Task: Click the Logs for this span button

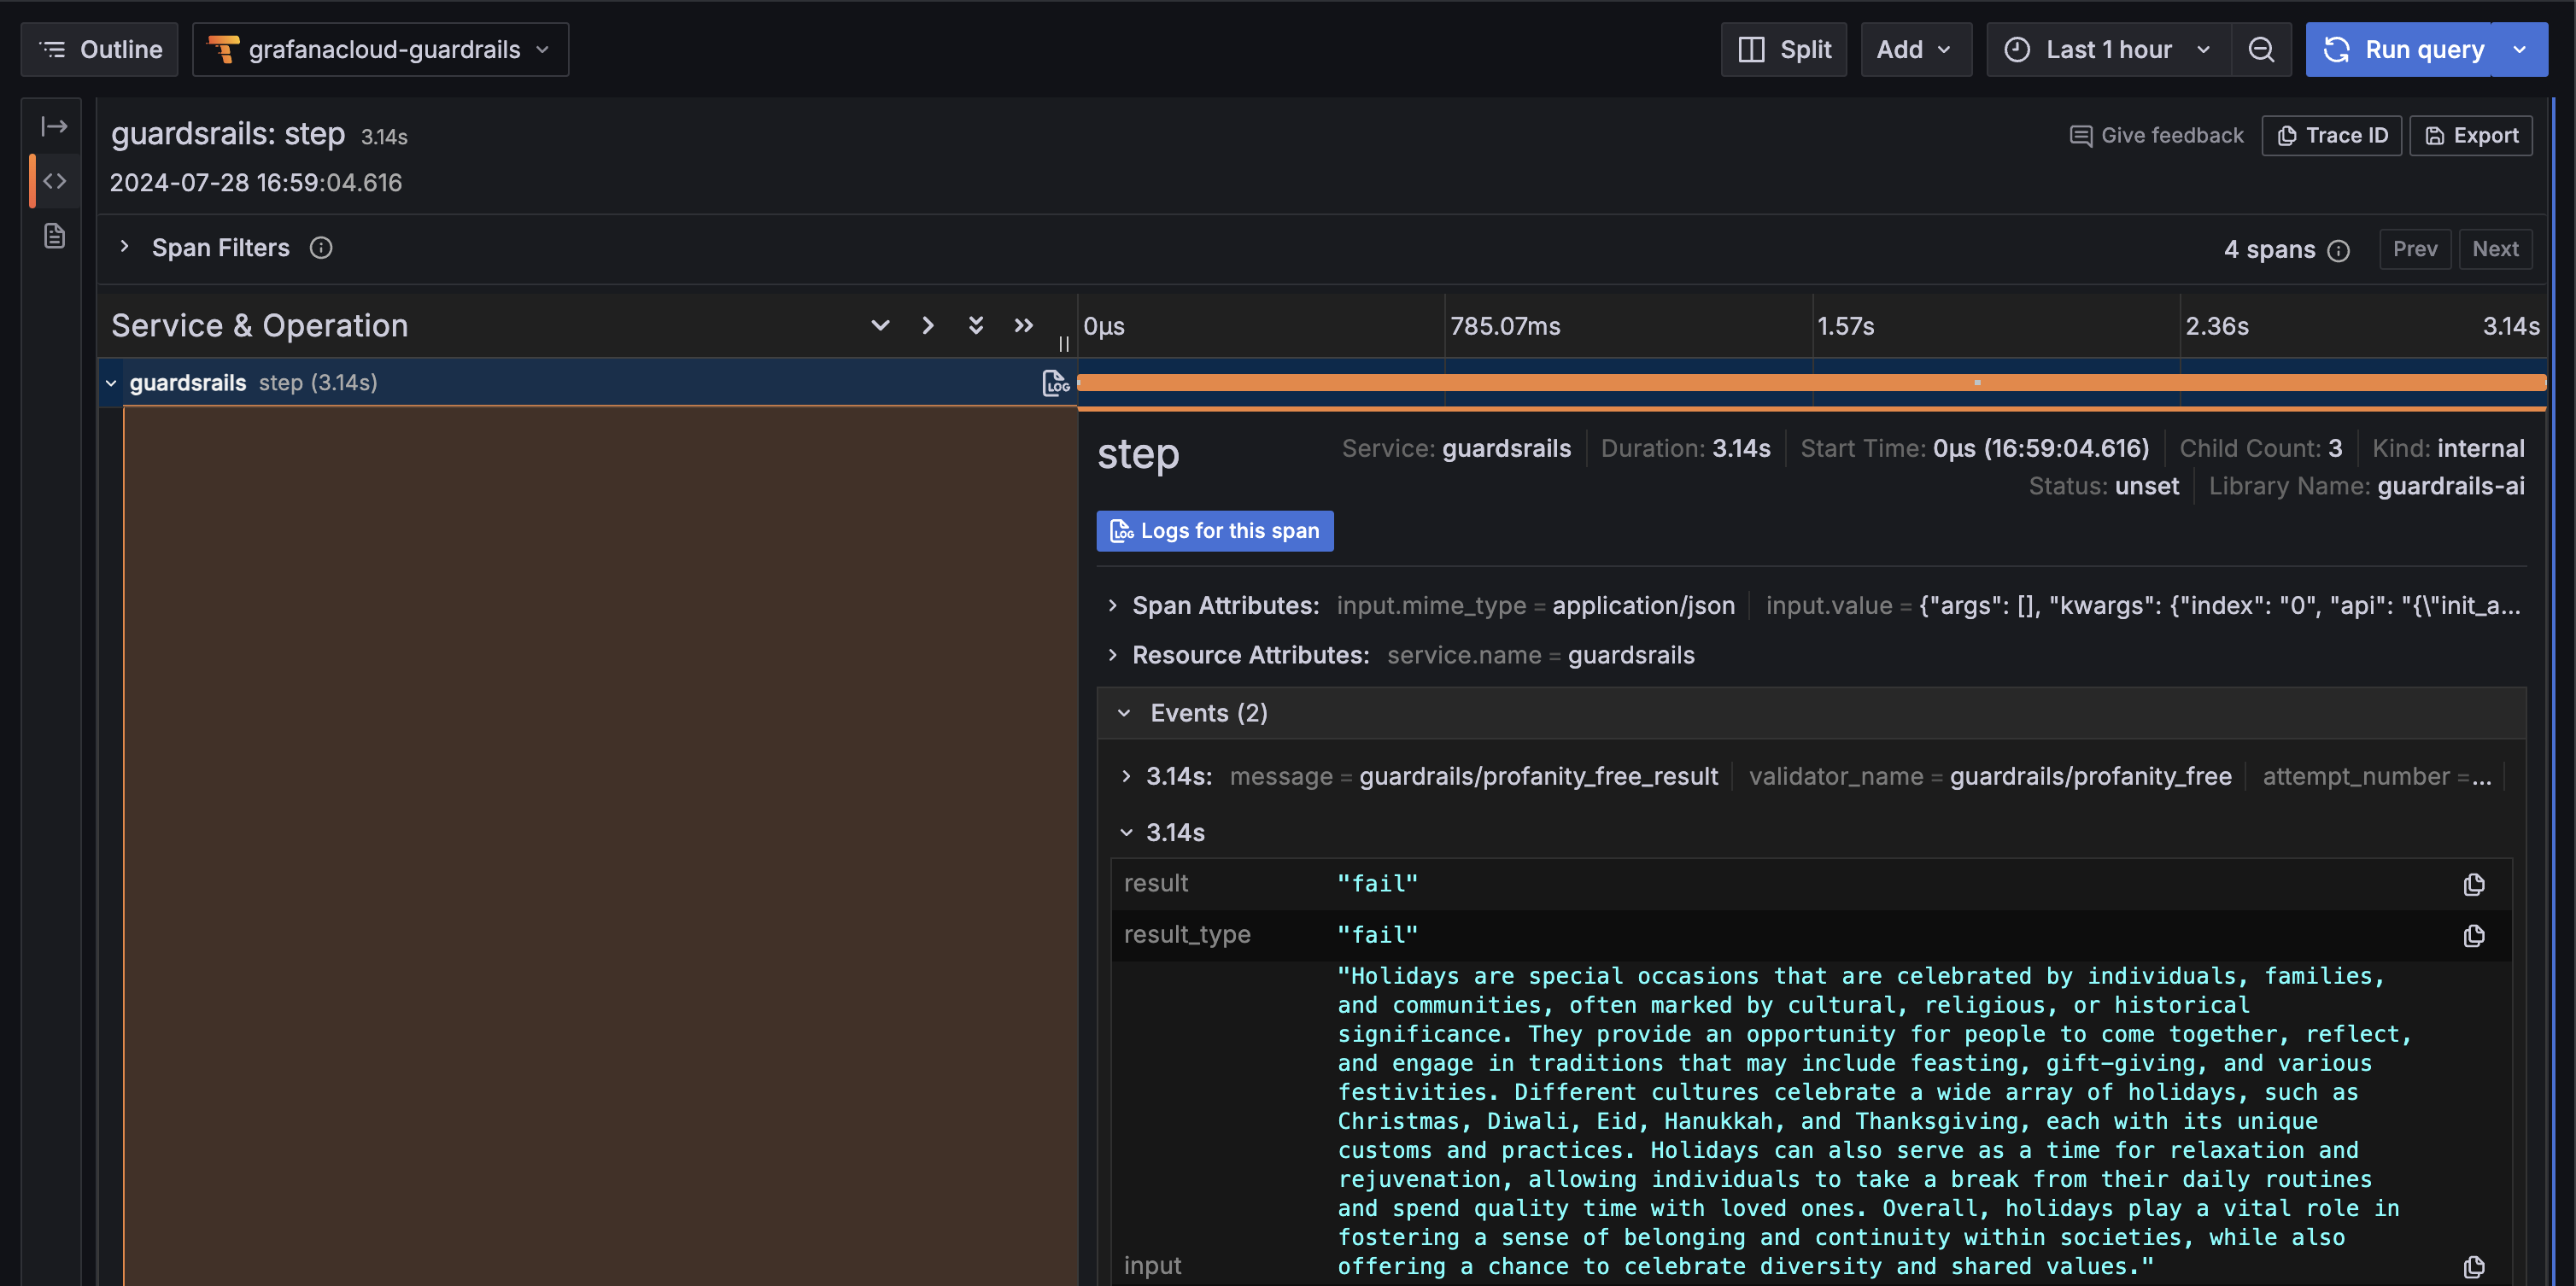Action: [x=1214, y=531]
